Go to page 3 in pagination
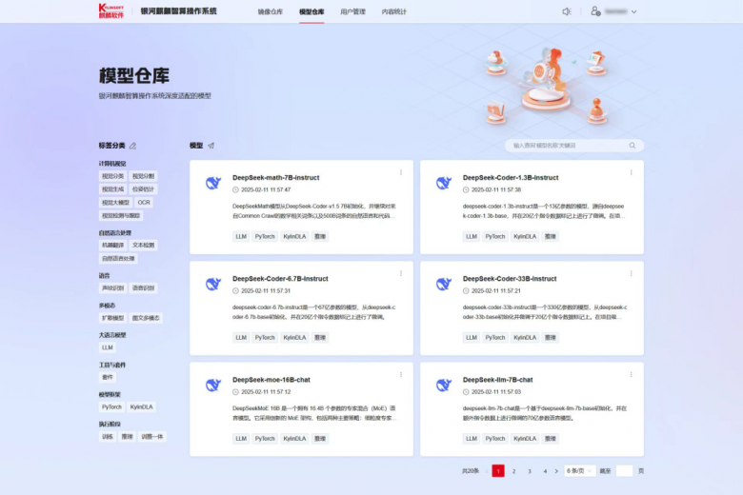 point(530,471)
